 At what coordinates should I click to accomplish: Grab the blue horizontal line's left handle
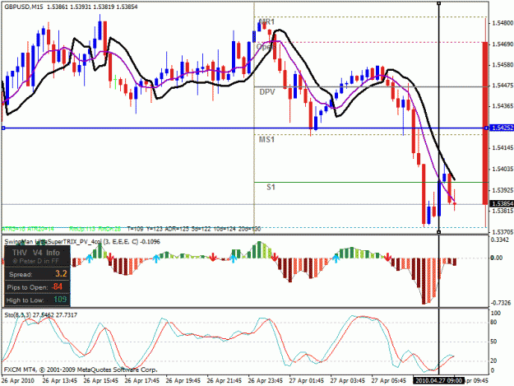[x=3, y=128]
